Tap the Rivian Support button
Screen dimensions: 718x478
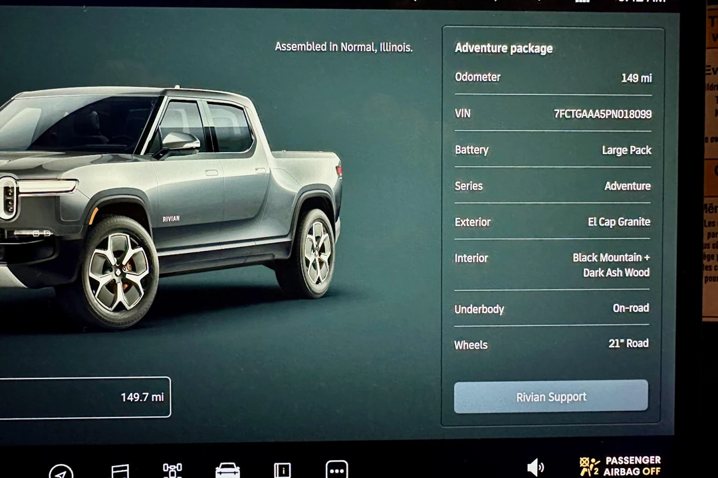coord(551,396)
